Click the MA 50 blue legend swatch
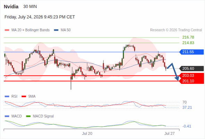The image size is (205, 139). [x=56, y=30]
